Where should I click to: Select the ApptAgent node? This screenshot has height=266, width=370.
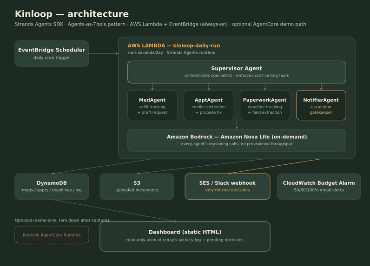209,105
